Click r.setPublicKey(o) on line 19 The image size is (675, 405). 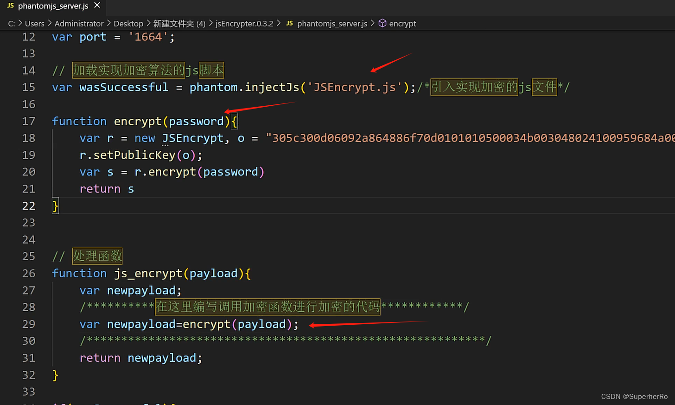[x=141, y=155]
